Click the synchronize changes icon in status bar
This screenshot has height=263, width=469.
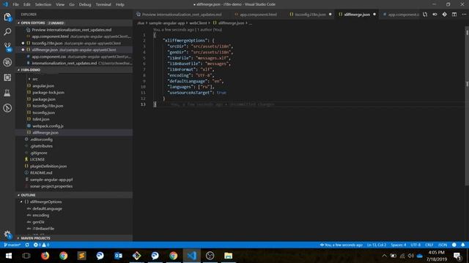click(x=27, y=245)
